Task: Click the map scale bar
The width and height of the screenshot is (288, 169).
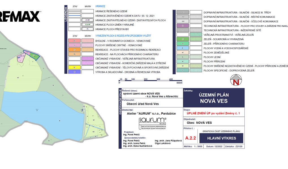Action: pyautogui.click(x=151, y=81)
